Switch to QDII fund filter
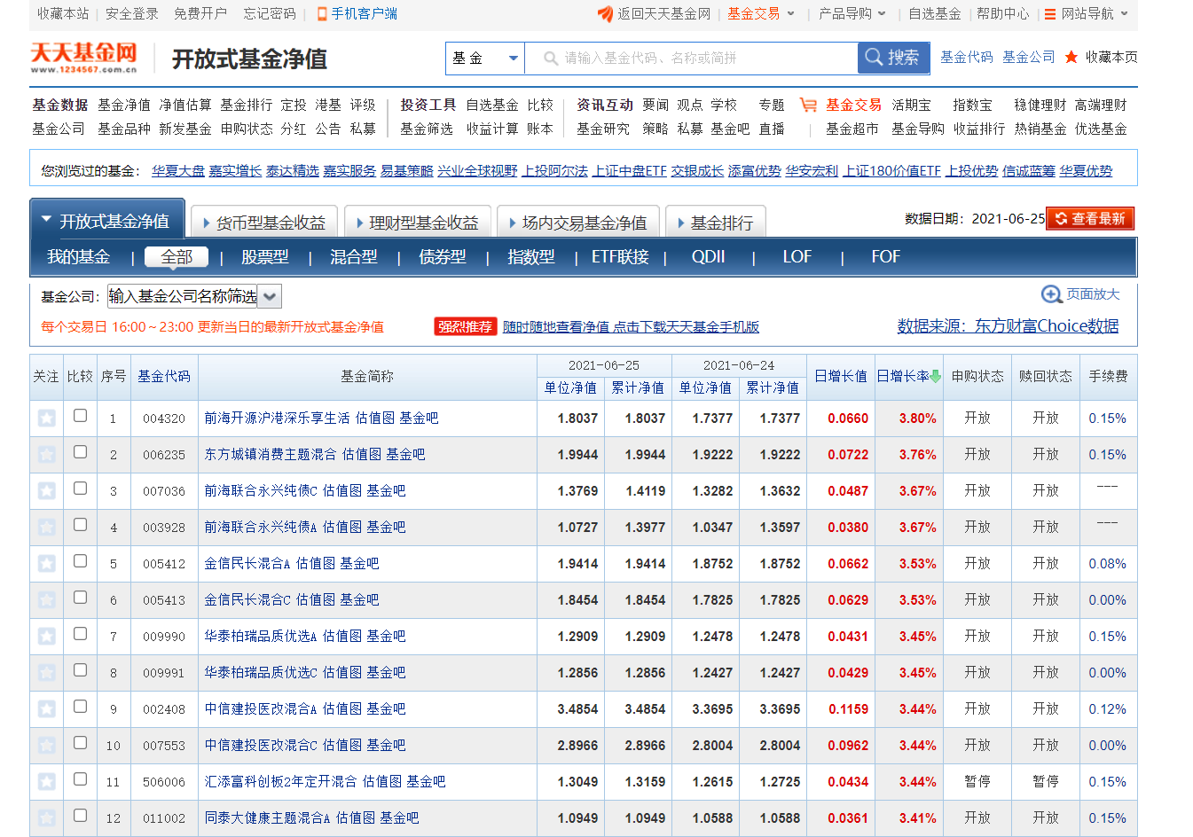This screenshot has width=1193, height=837. point(709,257)
